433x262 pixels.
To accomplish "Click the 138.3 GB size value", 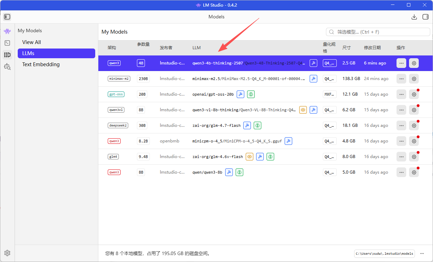I will [x=351, y=79].
